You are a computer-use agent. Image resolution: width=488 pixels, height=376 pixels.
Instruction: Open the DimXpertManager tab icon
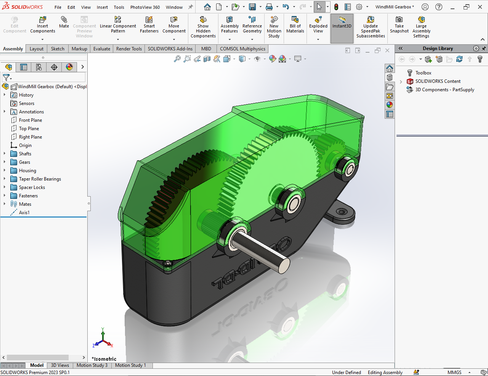pos(54,67)
